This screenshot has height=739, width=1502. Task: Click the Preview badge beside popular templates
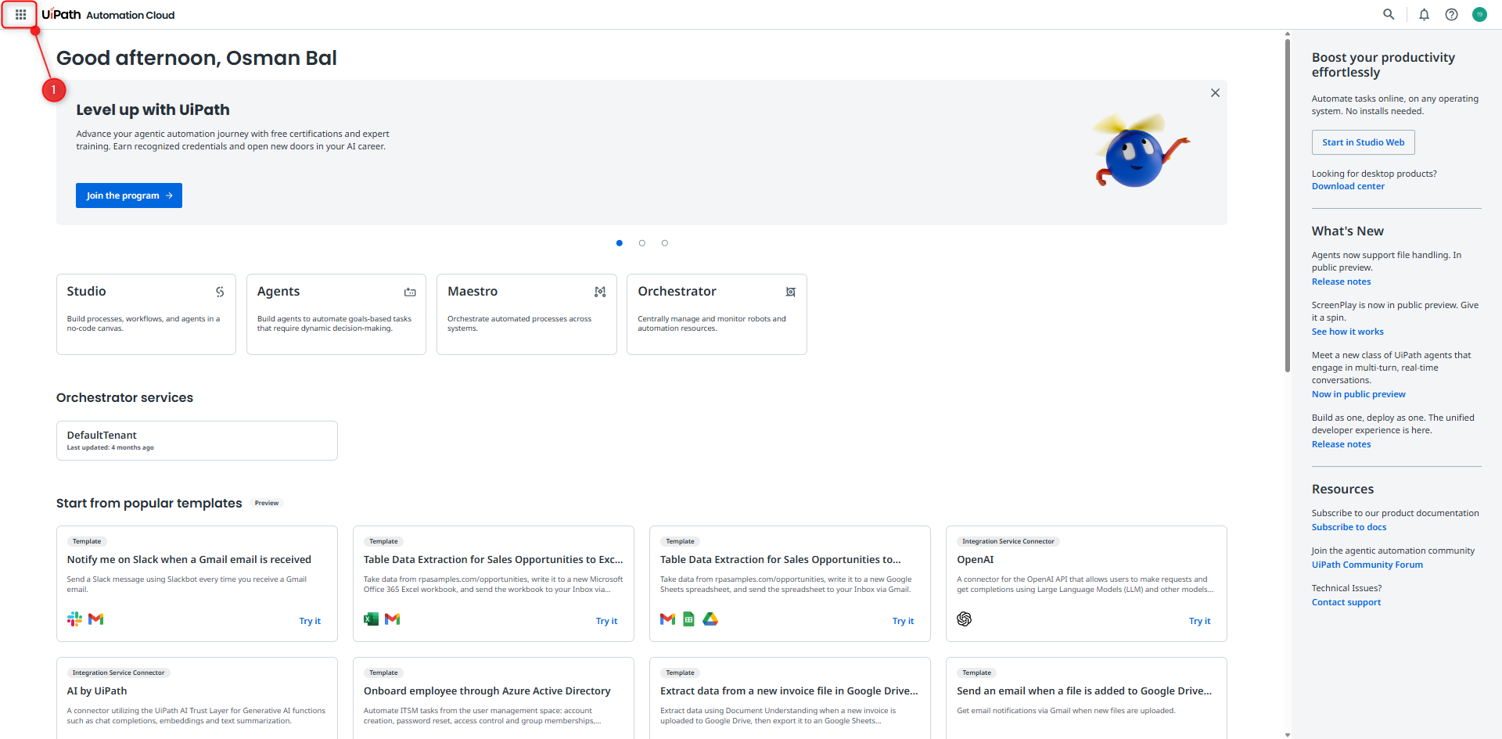pyautogui.click(x=267, y=503)
